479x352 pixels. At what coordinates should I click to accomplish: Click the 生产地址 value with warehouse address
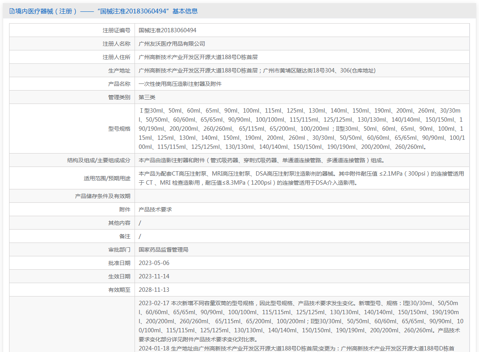pos(257,70)
